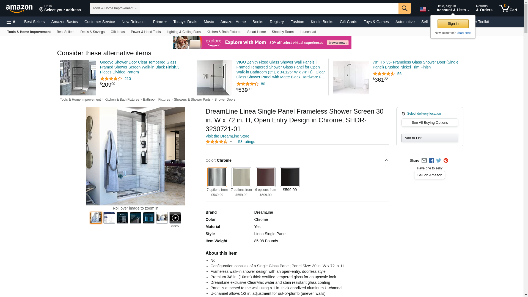Open the shopping cart icon
The height and width of the screenshot is (297, 528).
508,8
